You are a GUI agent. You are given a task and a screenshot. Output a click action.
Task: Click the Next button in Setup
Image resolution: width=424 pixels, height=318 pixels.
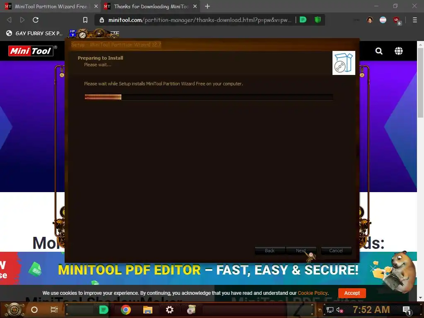(x=301, y=251)
